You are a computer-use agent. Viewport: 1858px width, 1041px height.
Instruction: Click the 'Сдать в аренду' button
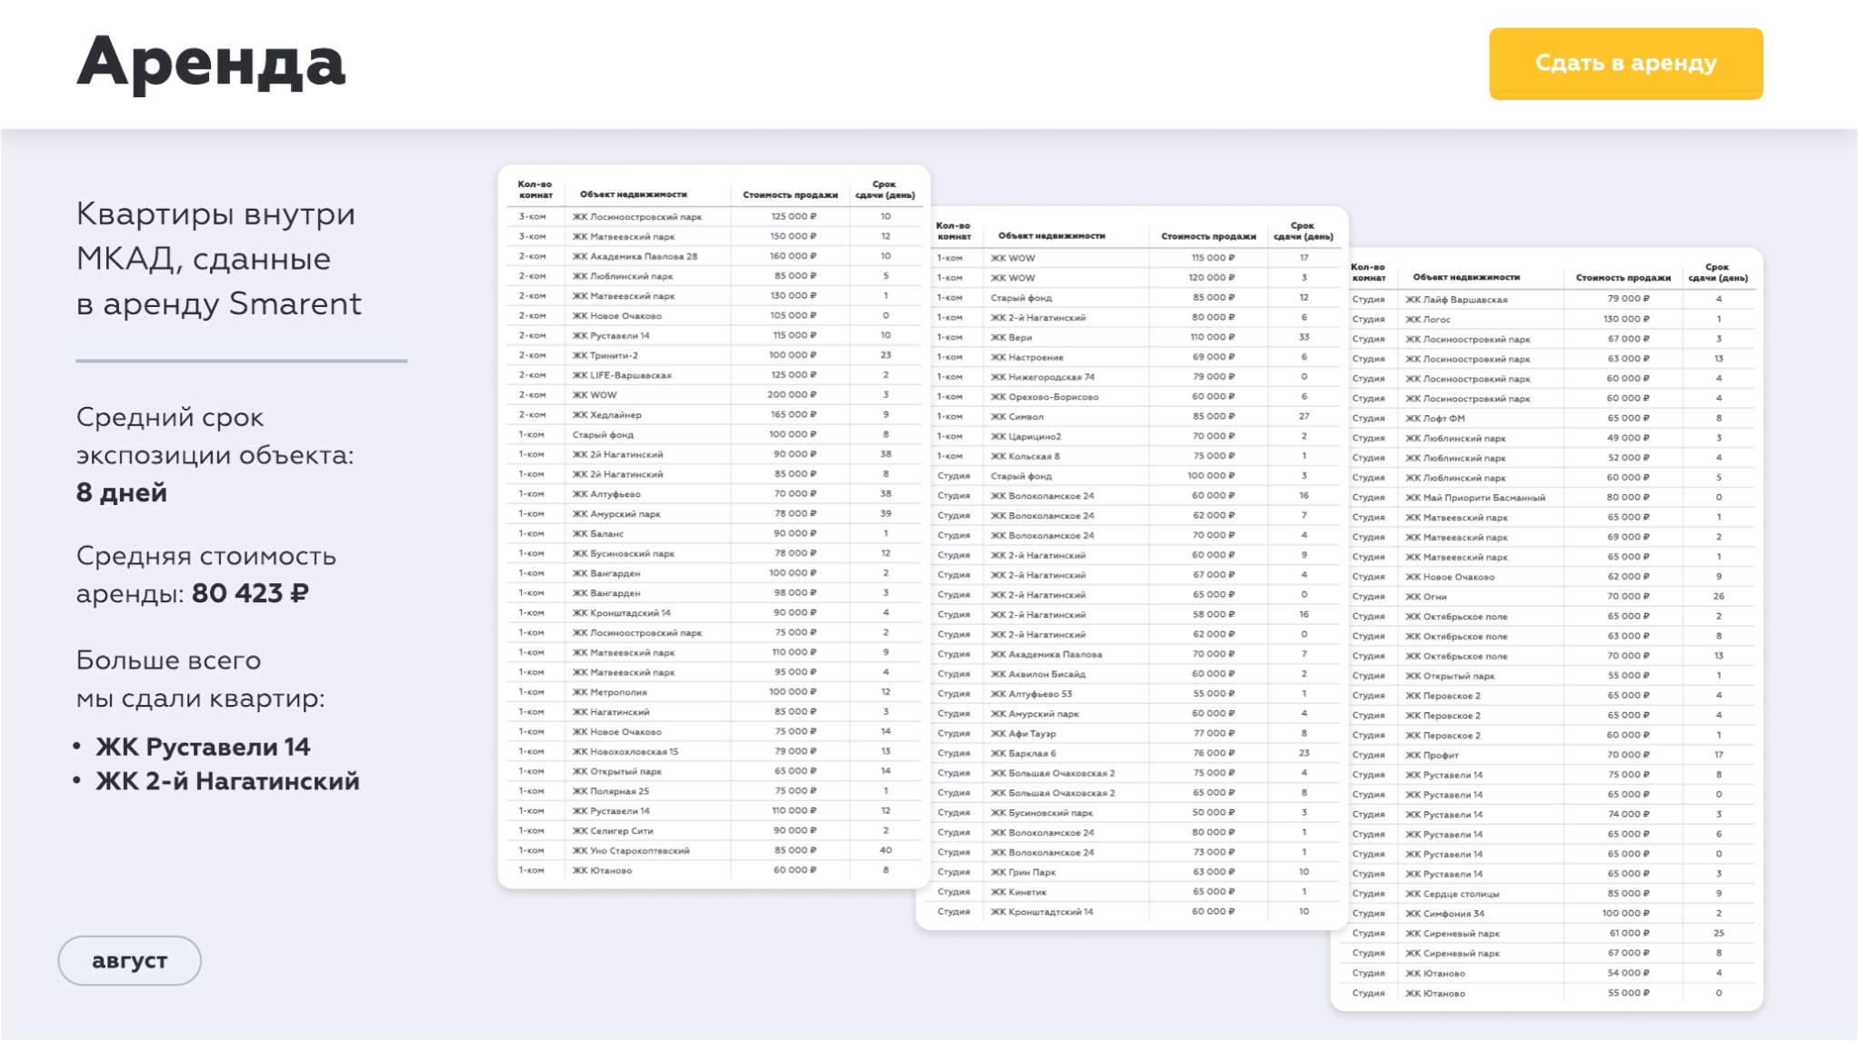click(x=1625, y=64)
